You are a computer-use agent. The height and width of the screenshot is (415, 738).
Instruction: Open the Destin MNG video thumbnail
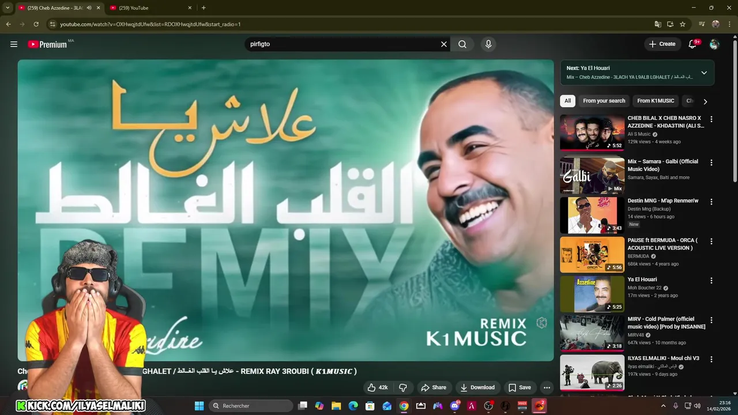pyautogui.click(x=592, y=215)
